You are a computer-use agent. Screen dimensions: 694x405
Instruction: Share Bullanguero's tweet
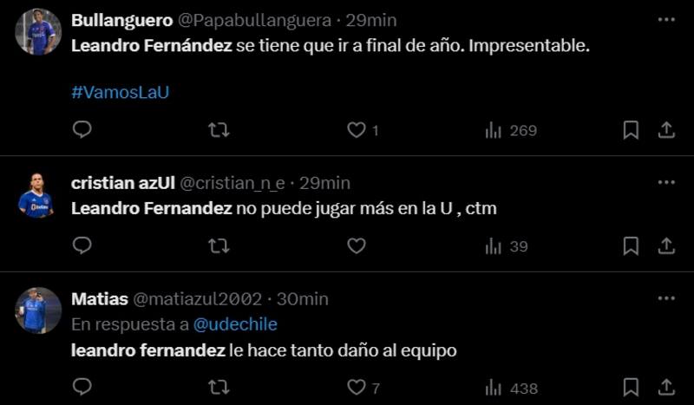[x=666, y=130]
